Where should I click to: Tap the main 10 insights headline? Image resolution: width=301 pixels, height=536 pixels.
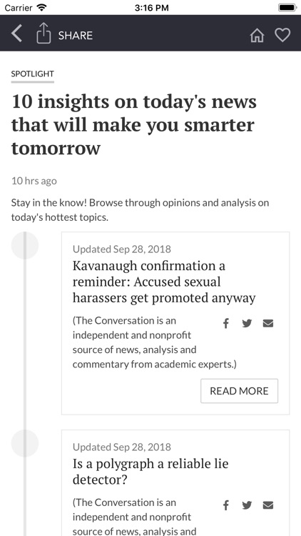(x=134, y=125)
